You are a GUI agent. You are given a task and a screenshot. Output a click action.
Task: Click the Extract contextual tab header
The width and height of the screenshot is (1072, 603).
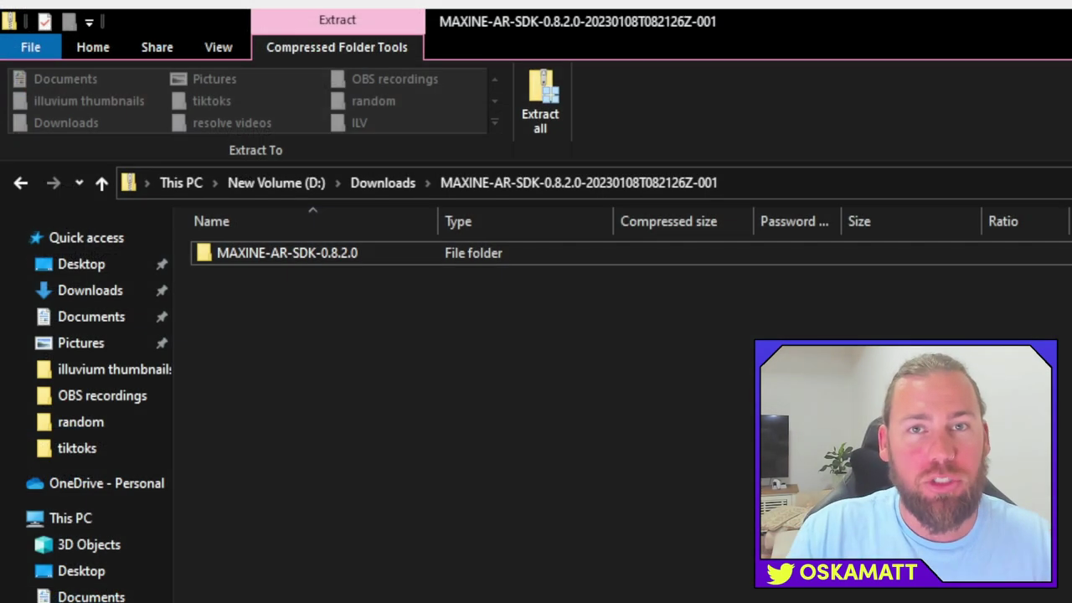[x=338, y=20]
